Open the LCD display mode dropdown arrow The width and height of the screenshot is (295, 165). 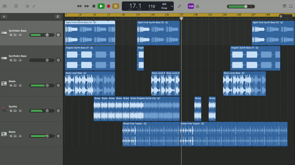point(172,6)
